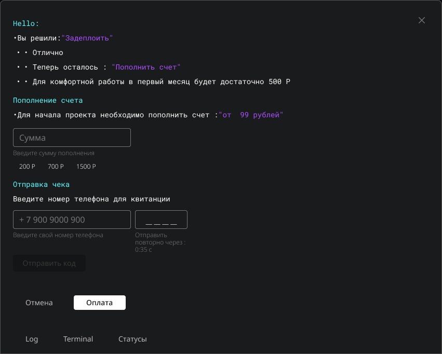Click the Сумма amount input field
Image resolution: width=442 pixels, height=354 pixels.
[x=72, y=138]
